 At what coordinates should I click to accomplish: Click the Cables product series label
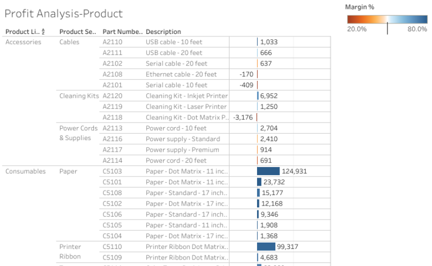point(69,42)
